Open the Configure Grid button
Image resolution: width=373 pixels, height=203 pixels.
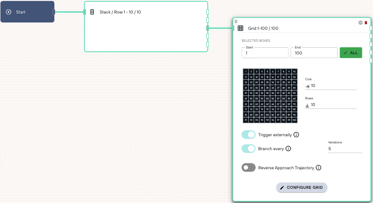(x=302, y=188)
